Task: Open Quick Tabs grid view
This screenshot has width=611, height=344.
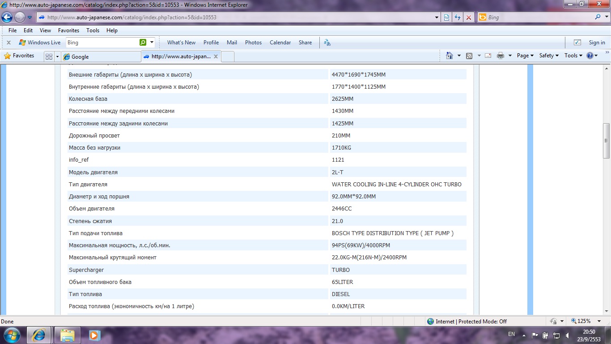Action: point(49,56)
